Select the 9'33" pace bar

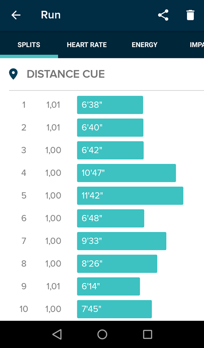click(122, 241)
